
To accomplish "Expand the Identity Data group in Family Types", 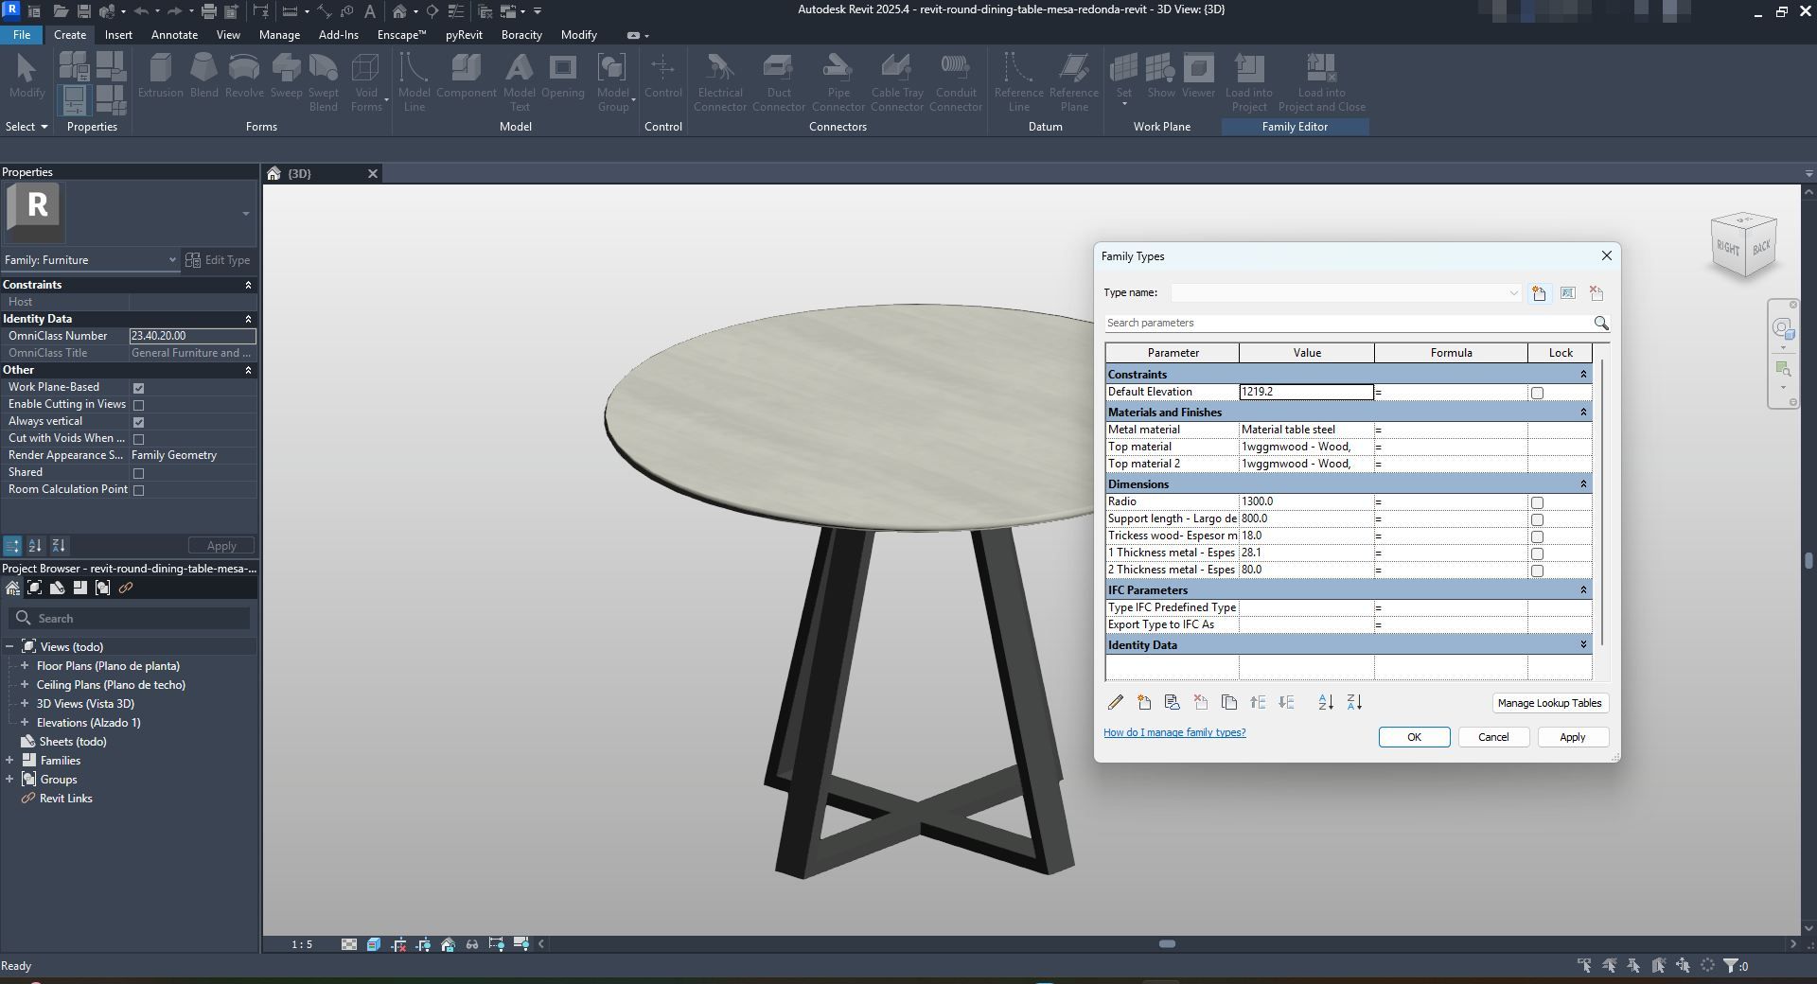I will point(1583,645).
